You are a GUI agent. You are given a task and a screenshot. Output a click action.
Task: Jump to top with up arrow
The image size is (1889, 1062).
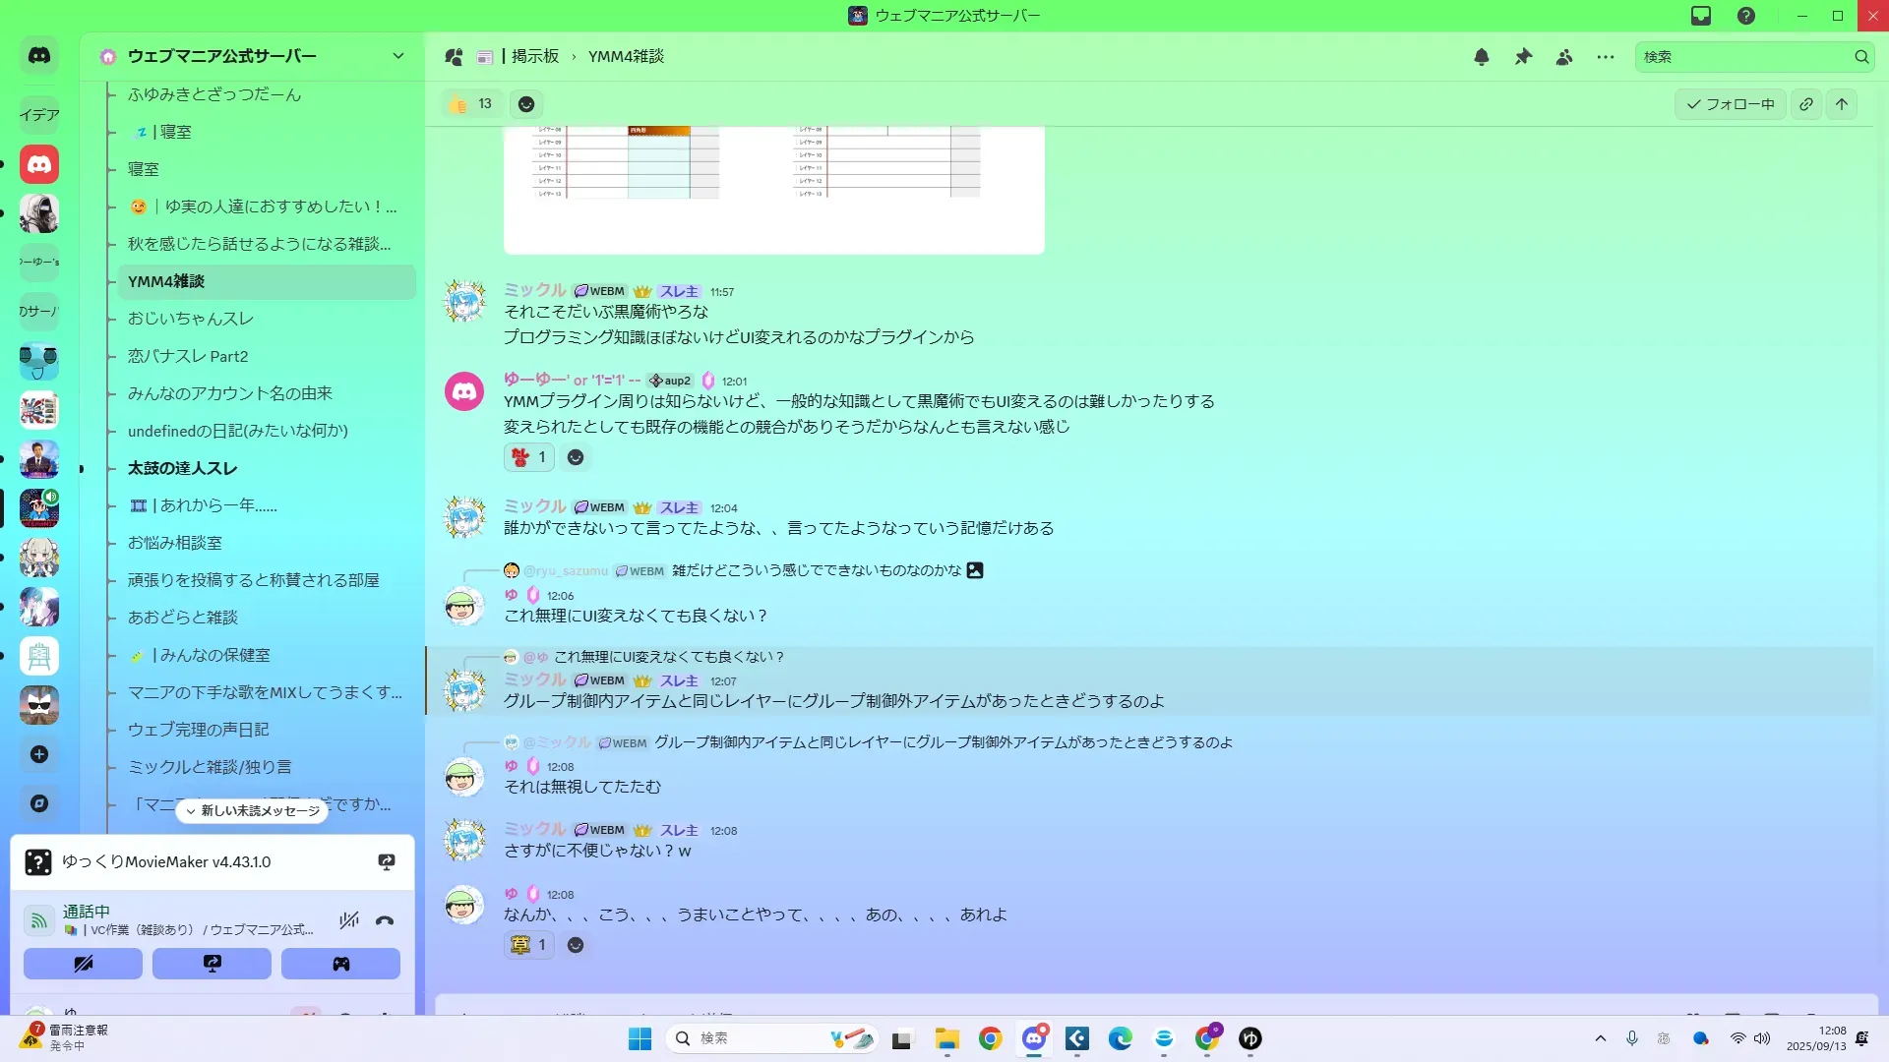pos(1842,104)
